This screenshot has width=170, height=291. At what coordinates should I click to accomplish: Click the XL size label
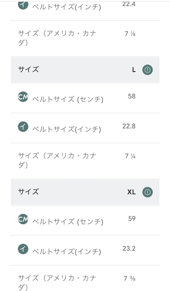[x=131, y=192]
